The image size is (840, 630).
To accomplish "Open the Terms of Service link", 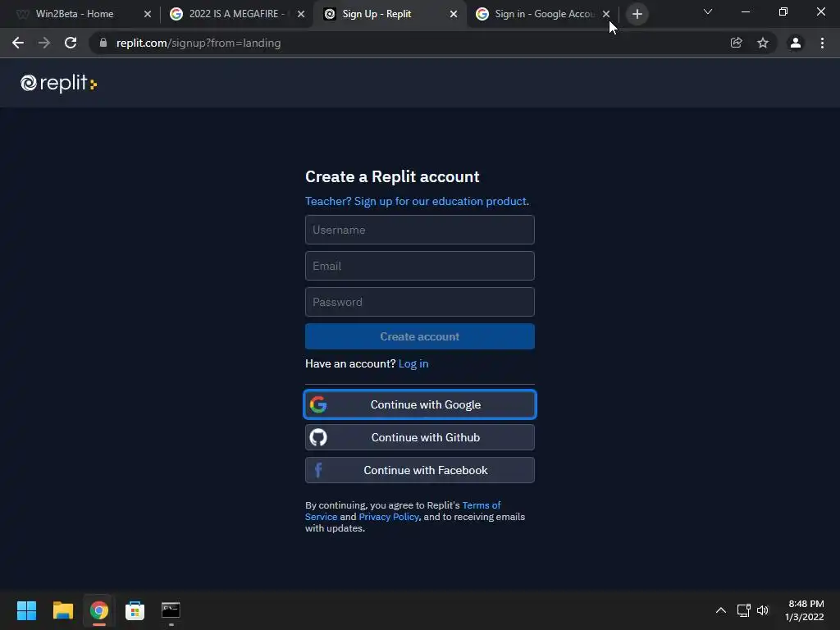I will point(481,505).
